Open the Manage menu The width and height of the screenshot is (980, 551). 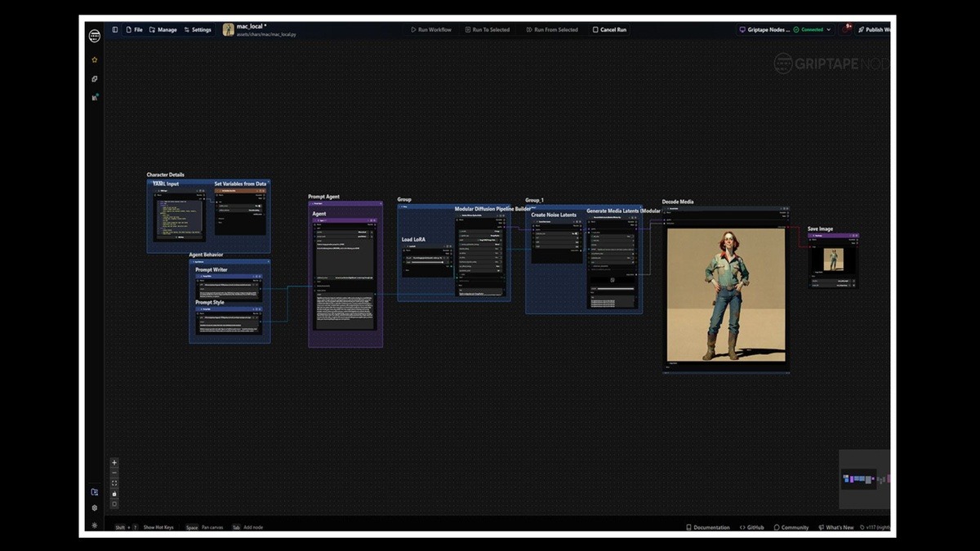(163, 29)
